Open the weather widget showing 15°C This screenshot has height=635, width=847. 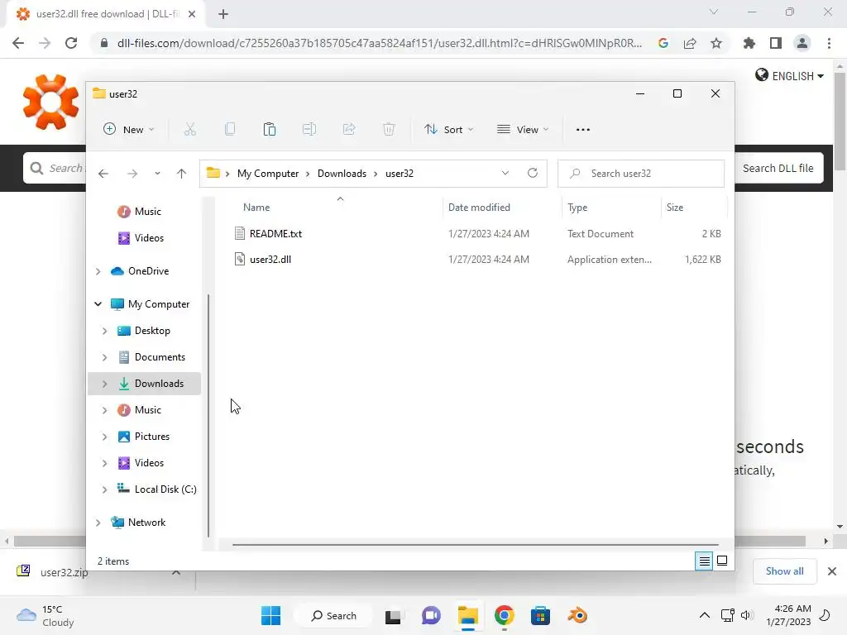tap(45, 615)
